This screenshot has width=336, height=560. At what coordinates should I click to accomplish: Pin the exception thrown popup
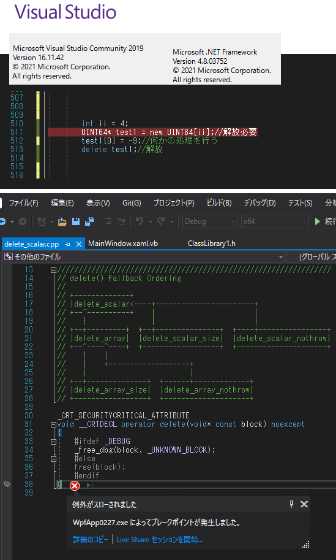click(x=291, y=504)
